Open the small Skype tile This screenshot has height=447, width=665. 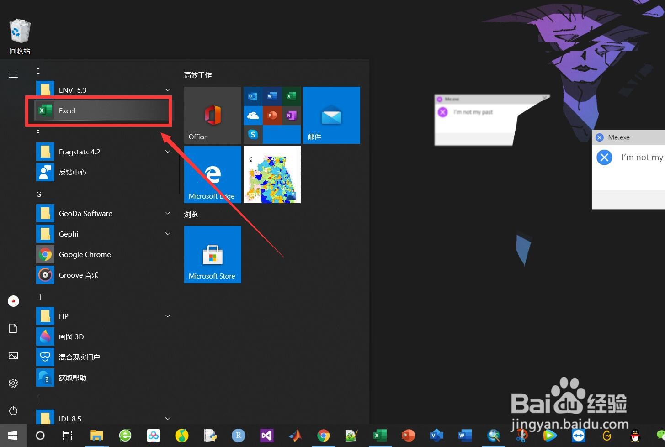(x=253, y=134)
